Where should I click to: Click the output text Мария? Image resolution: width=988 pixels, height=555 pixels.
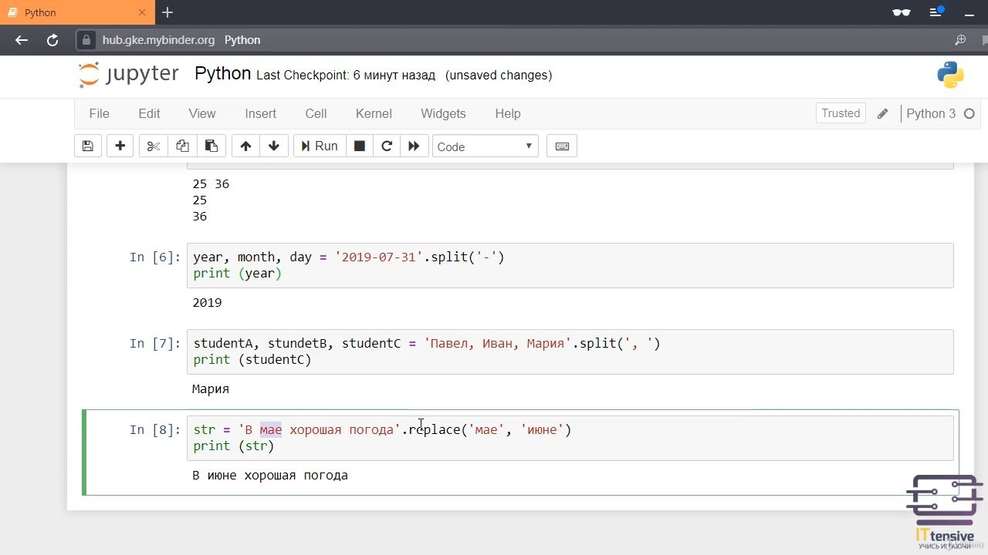click(x=211, y=389)
